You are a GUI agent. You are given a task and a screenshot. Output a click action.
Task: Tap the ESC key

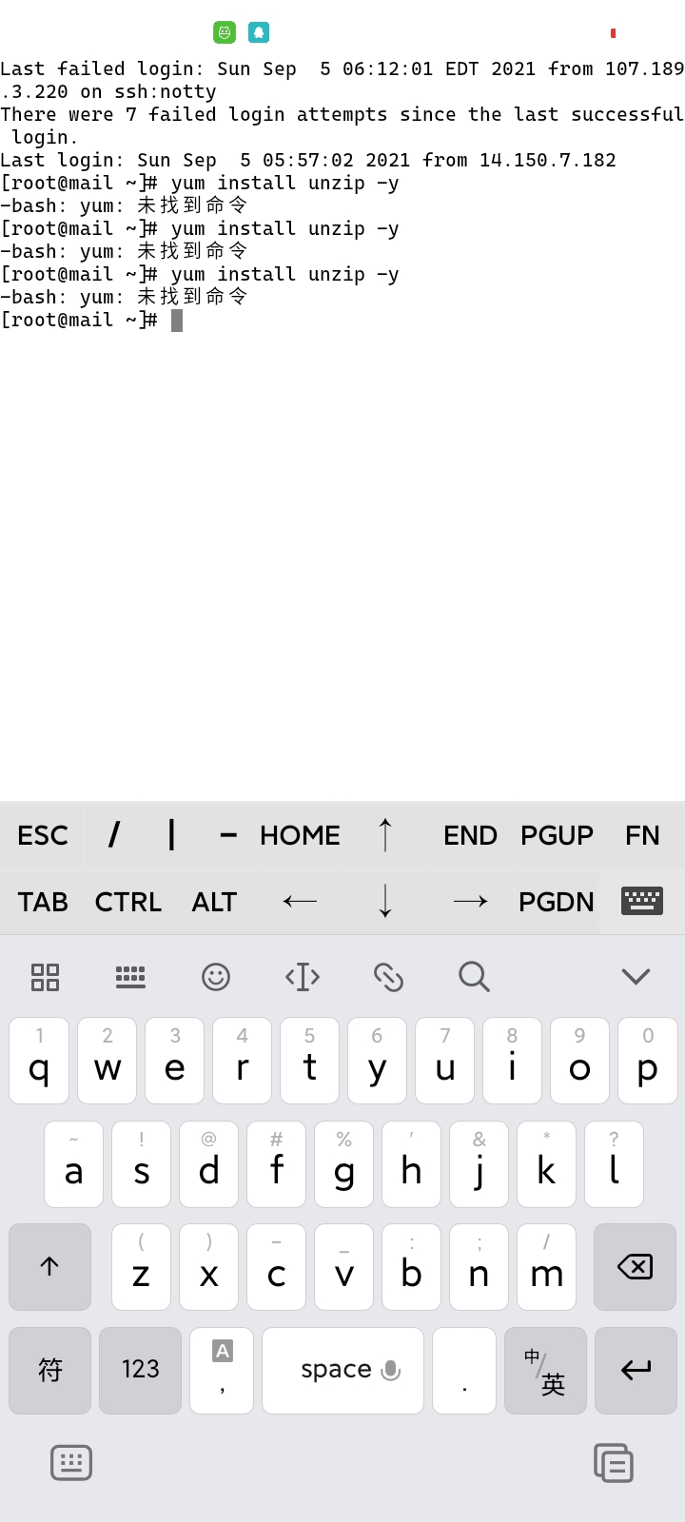pyautogui.click(x=43, y=835)
